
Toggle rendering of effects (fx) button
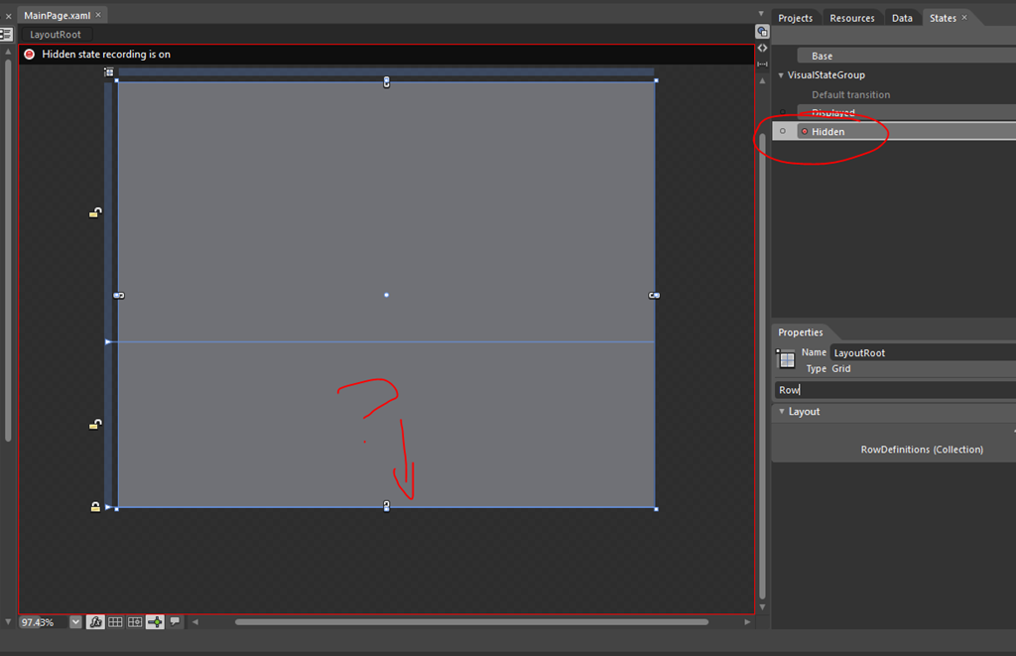pos(95,622)
